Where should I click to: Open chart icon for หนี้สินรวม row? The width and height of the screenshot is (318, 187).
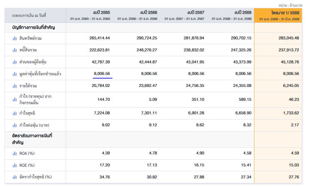15,50
